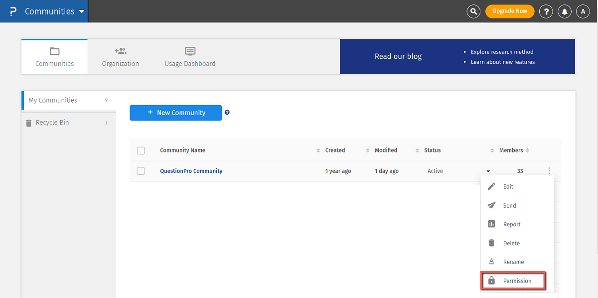Click the user avatar A icon
Screen dimensions: 598x298
pyautogui.click(x=583, y=11)
